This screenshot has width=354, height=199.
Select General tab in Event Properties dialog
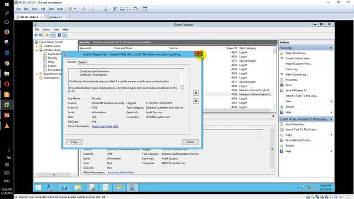[x=71, y=62]
